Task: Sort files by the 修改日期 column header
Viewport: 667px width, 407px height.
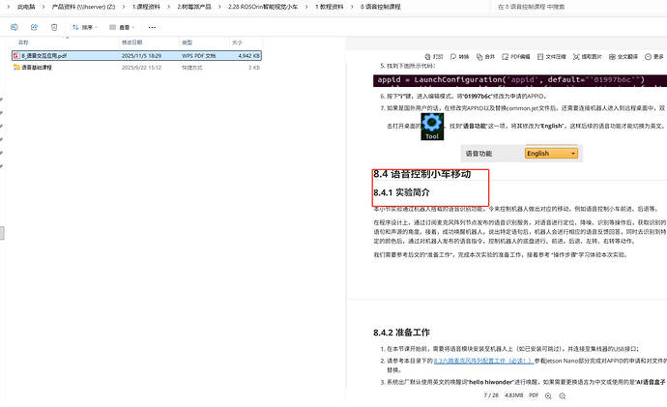Action: coord(131,43)
